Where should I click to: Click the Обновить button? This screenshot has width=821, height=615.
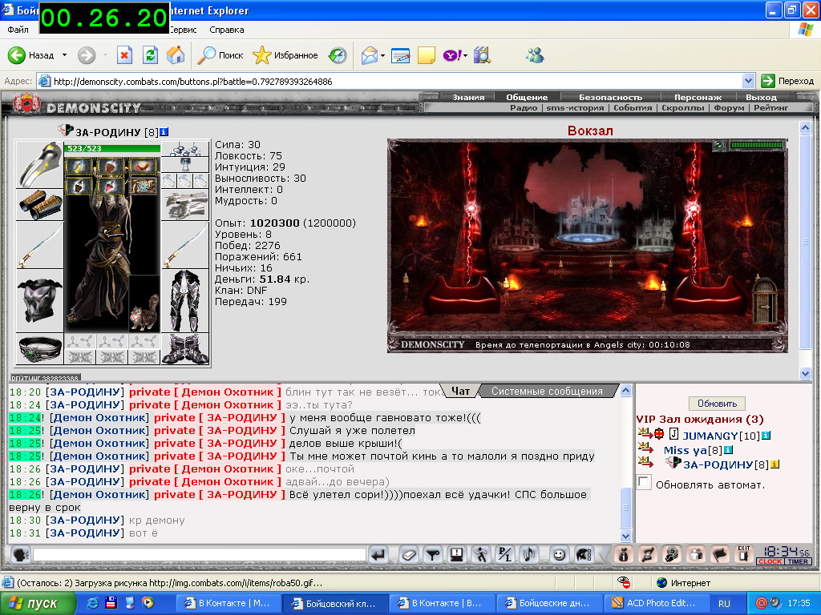[x=717, y=404]
